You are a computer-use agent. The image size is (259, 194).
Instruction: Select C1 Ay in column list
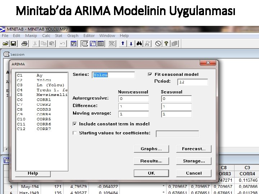[42, 75]
